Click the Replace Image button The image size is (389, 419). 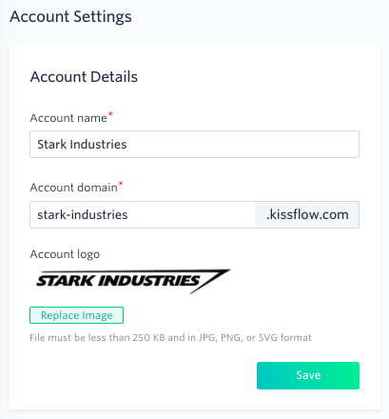(76, 315)
